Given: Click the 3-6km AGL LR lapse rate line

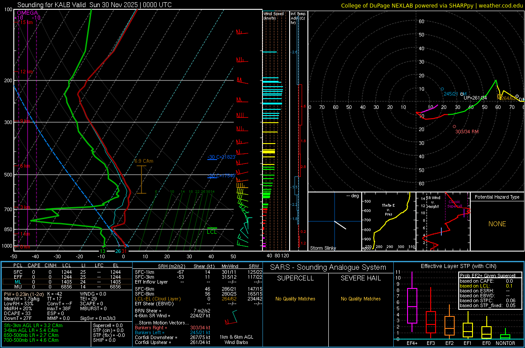Looking at the screenshot, I should pyautogui.click(x=31, y=330).
